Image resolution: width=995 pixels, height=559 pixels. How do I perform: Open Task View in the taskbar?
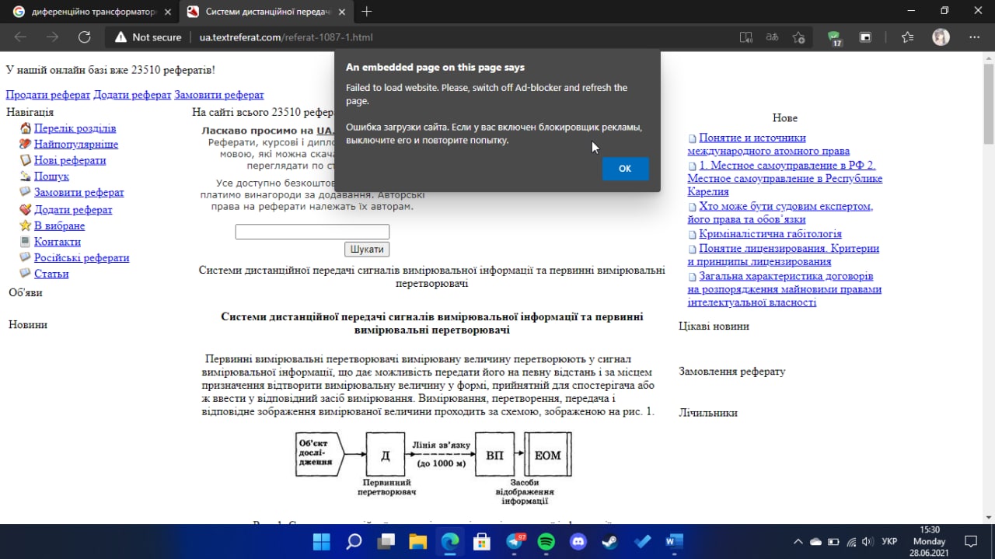pos(386,542)
